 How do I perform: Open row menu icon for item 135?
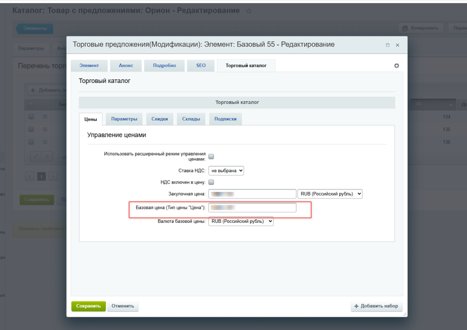point(45,129)
